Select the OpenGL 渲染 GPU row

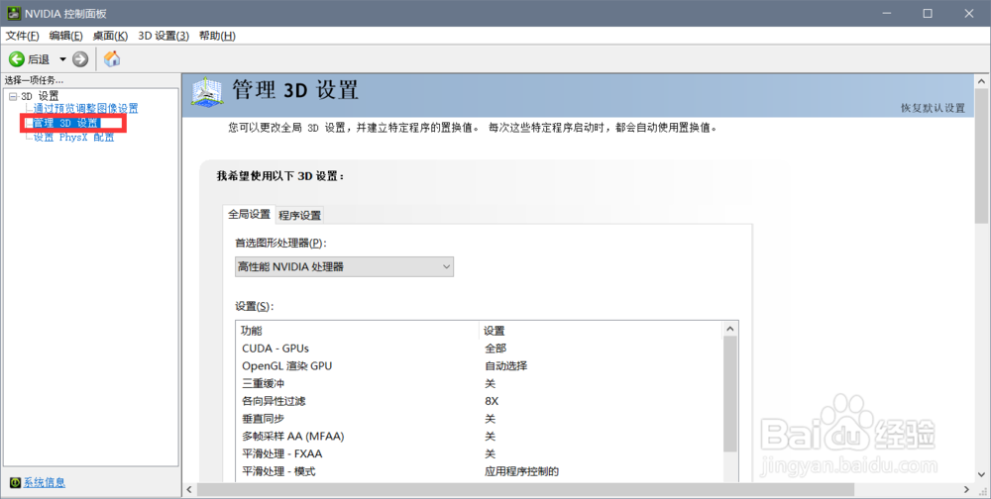pos(480,365)
